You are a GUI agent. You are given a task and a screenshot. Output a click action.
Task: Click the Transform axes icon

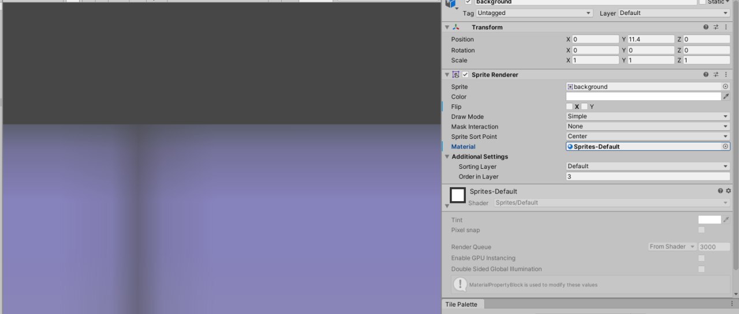pos(456,27)
